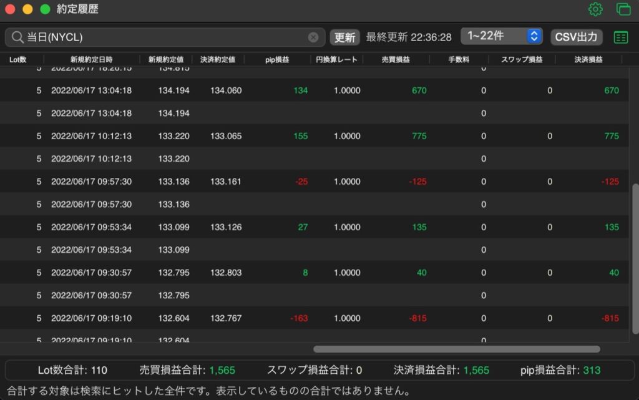Sort by the 円換算レート column header

[x=336, y=59]
